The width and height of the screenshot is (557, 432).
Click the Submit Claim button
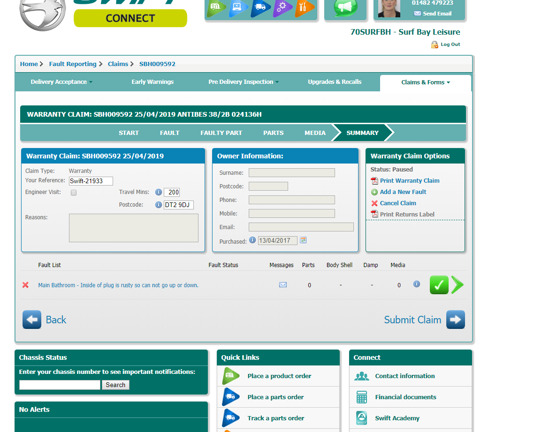point(425,320)
